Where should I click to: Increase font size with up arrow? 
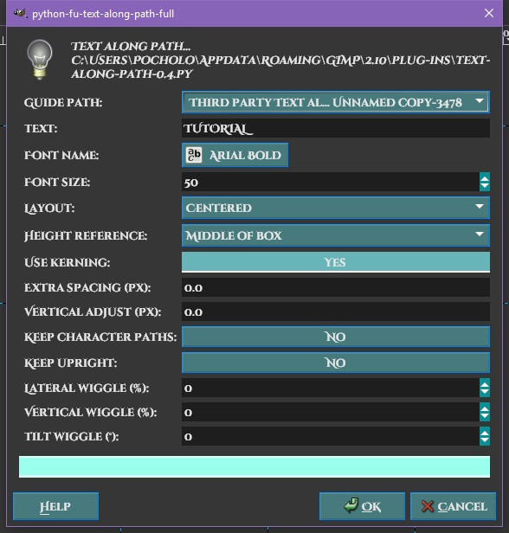(485, 177)
